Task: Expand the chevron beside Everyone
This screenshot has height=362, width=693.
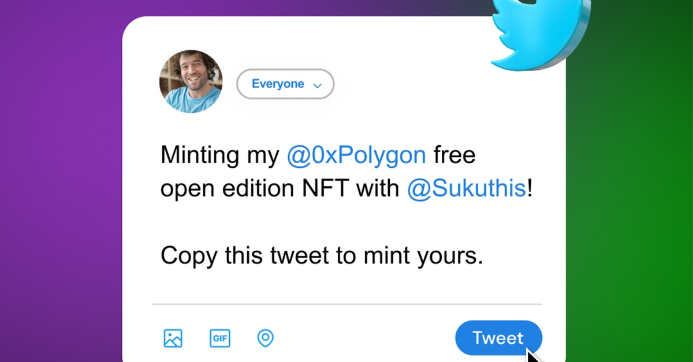Action: 317,85
